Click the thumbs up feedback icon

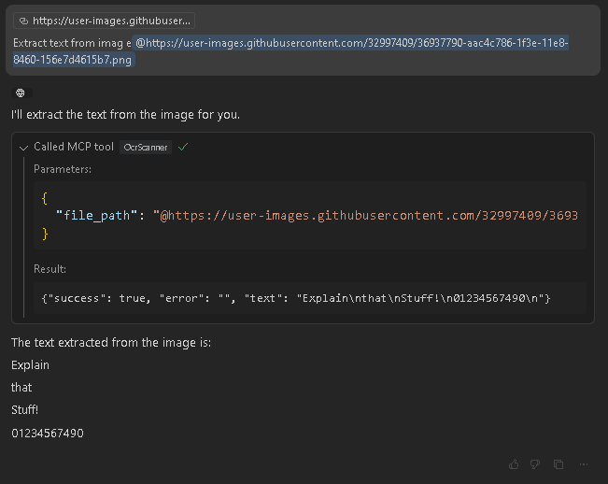(514, 464)
